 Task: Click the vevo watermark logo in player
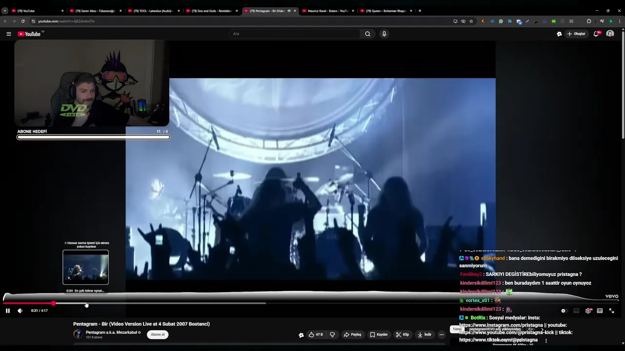[612, 296]
